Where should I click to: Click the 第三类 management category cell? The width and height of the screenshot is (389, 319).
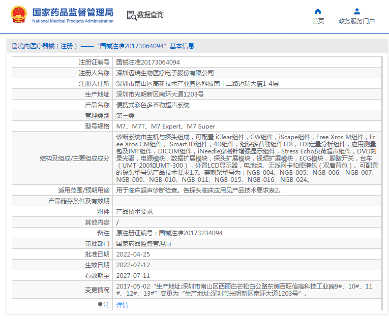coord(126,115)
